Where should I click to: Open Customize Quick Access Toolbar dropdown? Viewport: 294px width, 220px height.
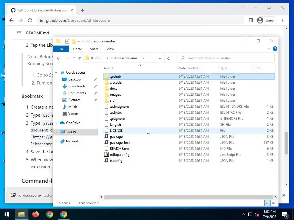coord(79,41)
